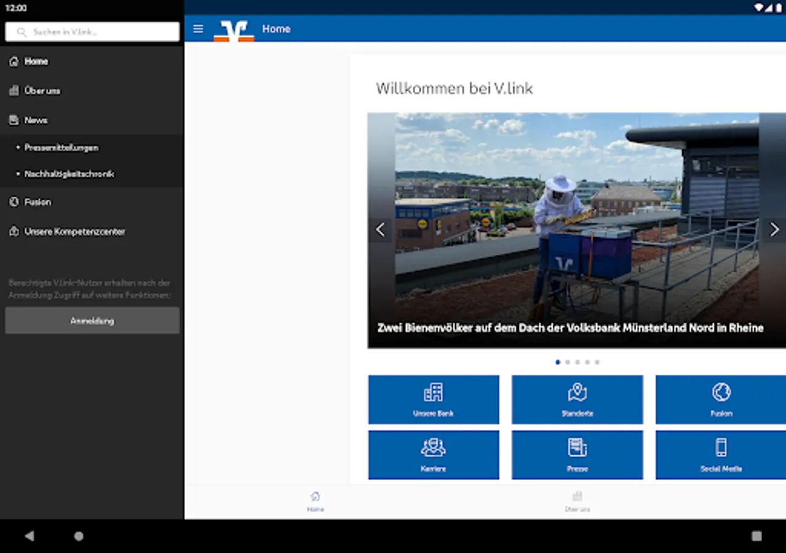Show previous slide with left arrow
This screenshot has height=553, width=786.
click(381, 230)
